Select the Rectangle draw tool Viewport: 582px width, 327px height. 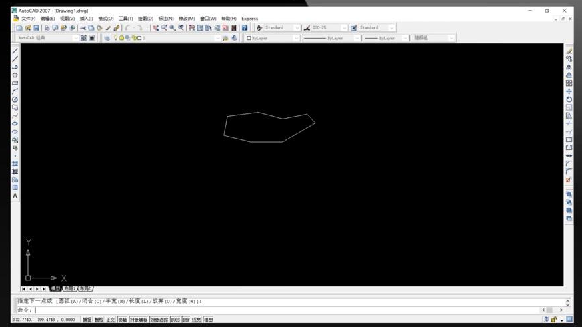15,83
